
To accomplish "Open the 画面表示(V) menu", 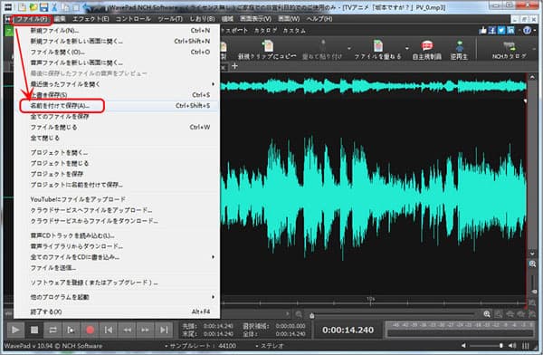I will coord(256,19).
